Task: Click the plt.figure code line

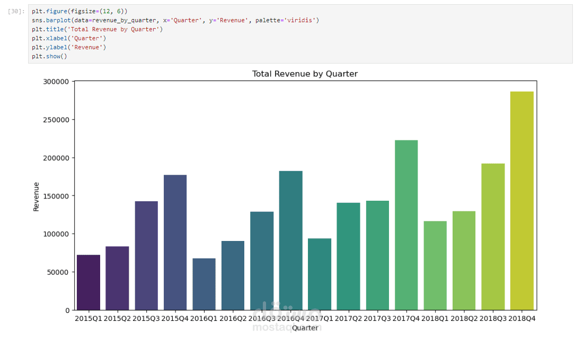Action: click(x=79, y=11)
